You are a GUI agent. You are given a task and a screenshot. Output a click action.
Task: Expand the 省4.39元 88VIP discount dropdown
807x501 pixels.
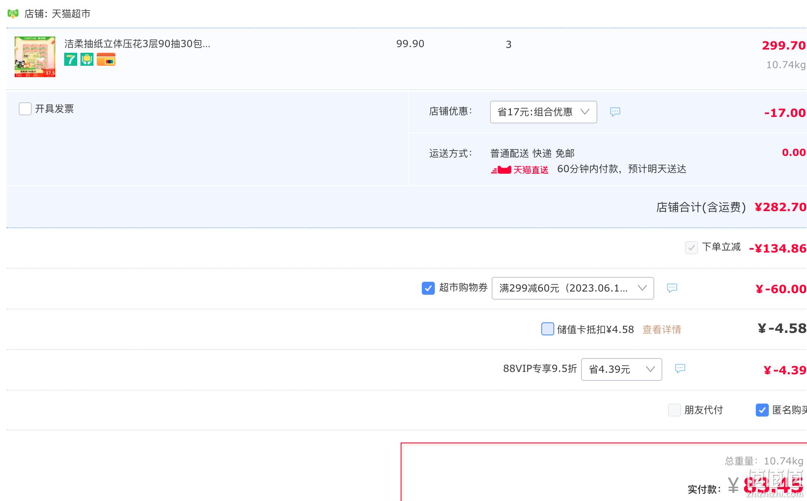coord(622,369)
